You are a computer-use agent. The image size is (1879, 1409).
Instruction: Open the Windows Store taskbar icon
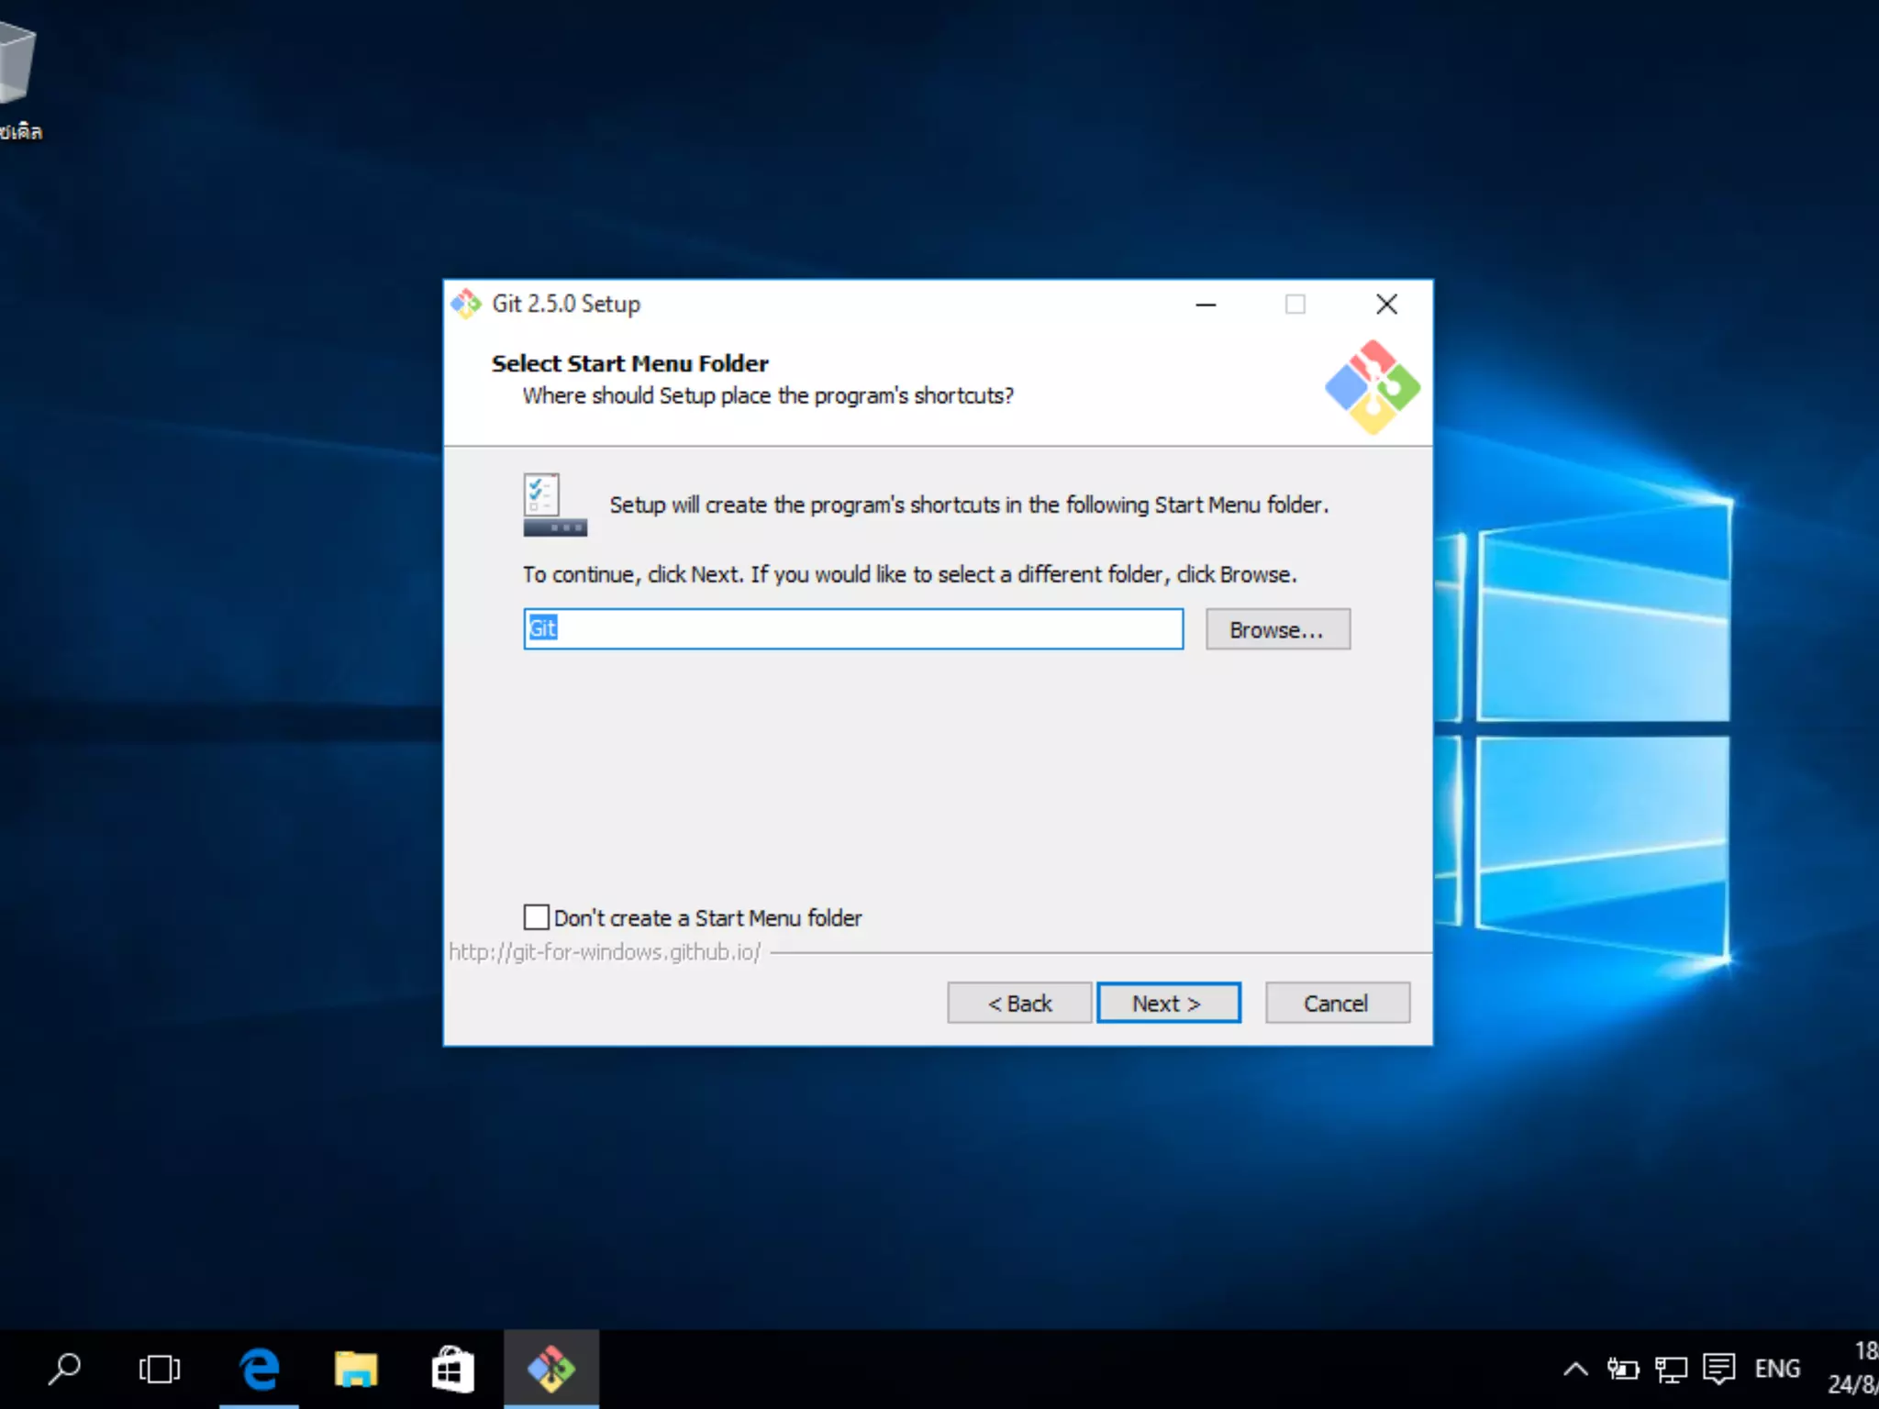coord(452,1369)
